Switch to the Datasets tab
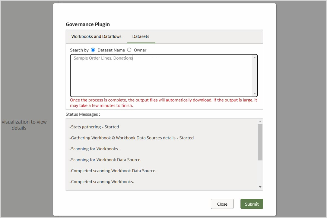 tap(141, 36)
